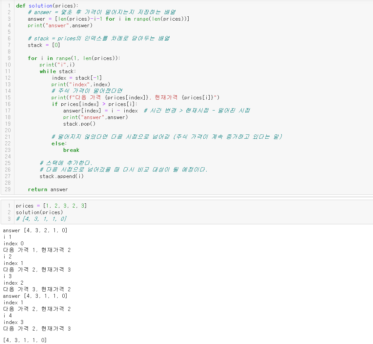Click output line 'i 1'
The image size is (373, 344).
click(x=7, y=237)
